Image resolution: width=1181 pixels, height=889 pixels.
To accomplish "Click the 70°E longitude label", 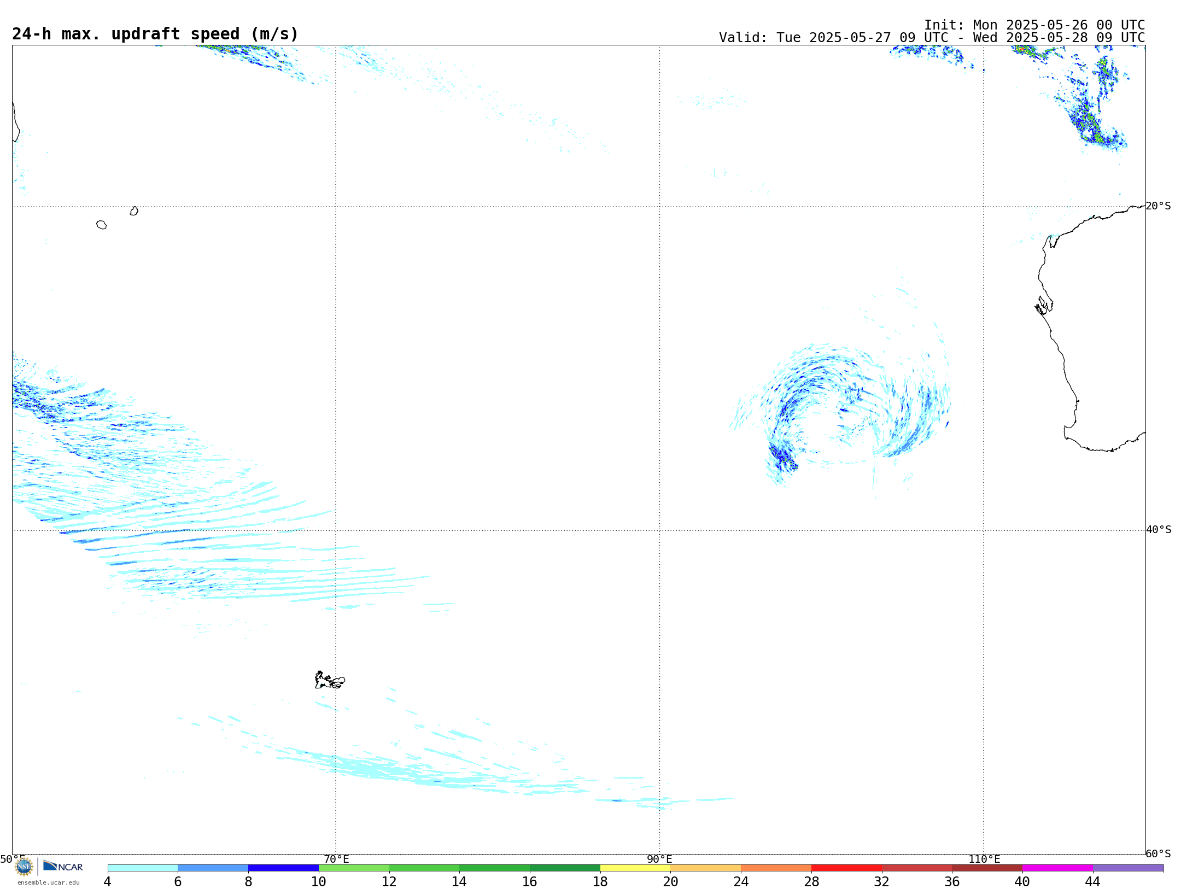I will (x=336, y=859).
